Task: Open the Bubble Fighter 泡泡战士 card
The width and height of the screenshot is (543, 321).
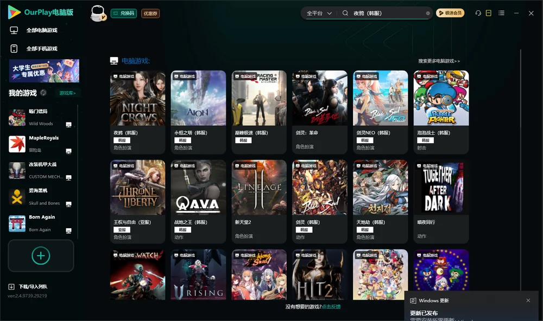Action: tap(441, 112)
